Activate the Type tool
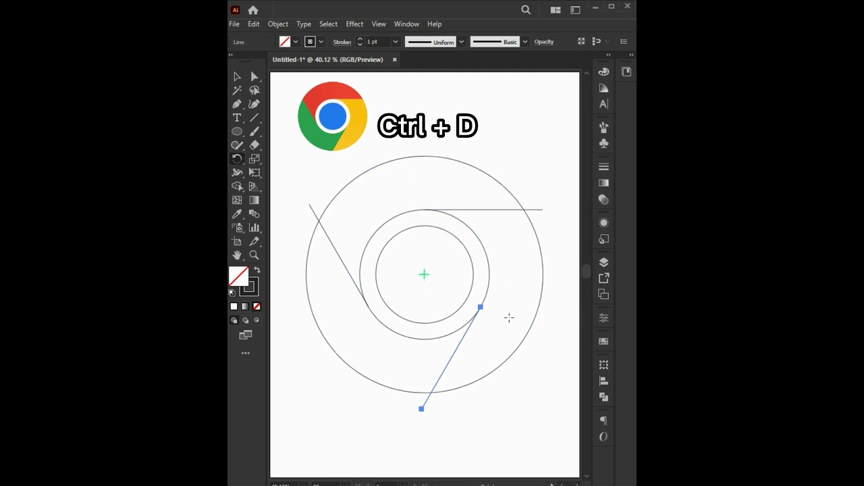 (x=237, y=117)
